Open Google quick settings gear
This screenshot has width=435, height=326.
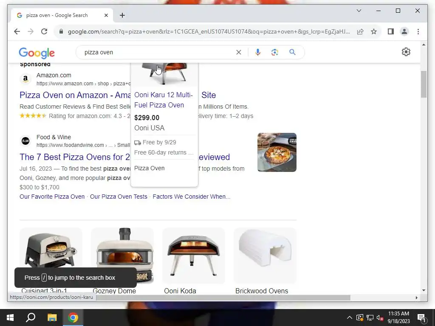point(406,52)
